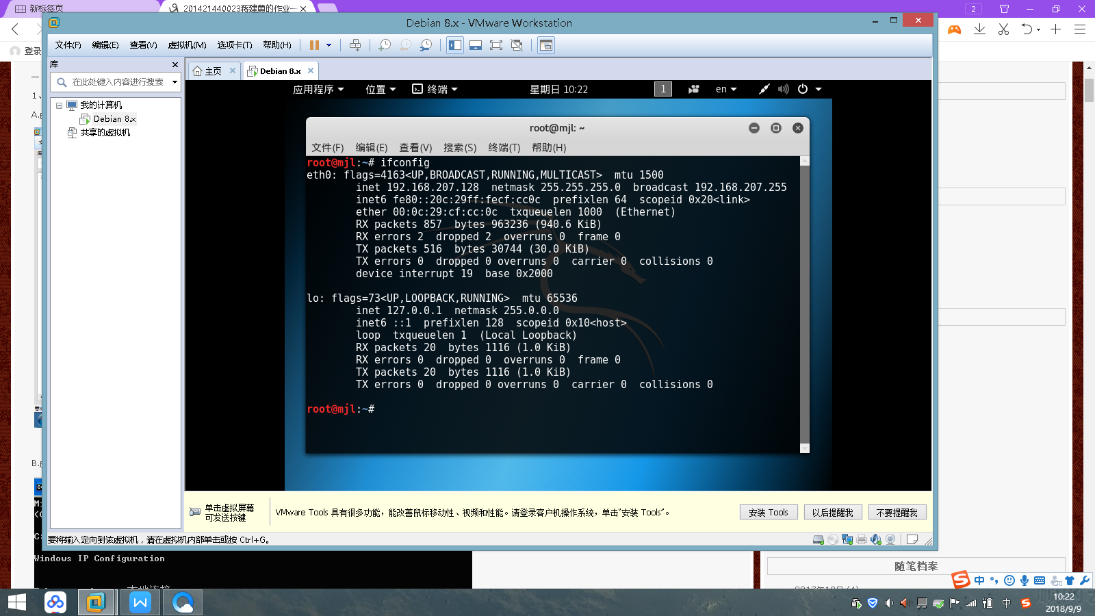This screenshot has height=616, width=1095.
Task: Open the game controller icon in browser toolbar
Action: pyautogui.click(x=954, y=29)
